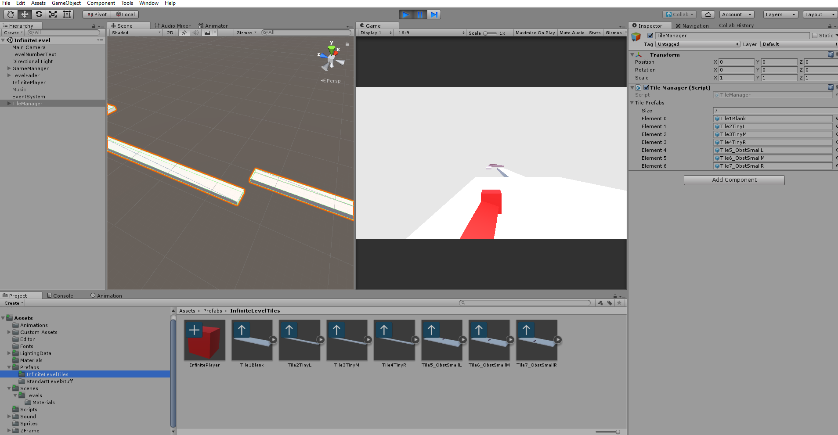Click the Step frame button

tap(434, 14)
